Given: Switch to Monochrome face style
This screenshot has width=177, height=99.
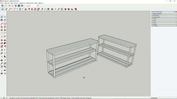Looking at the screenshot, I should (x=22, y=5).
